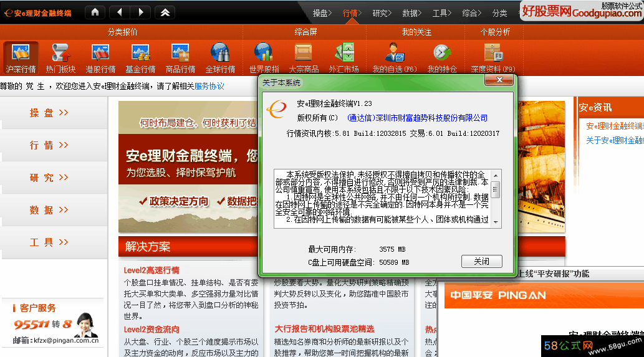
Task: Open the 数据 top menu
Action: pyautogui.click(x=411, y=14)
